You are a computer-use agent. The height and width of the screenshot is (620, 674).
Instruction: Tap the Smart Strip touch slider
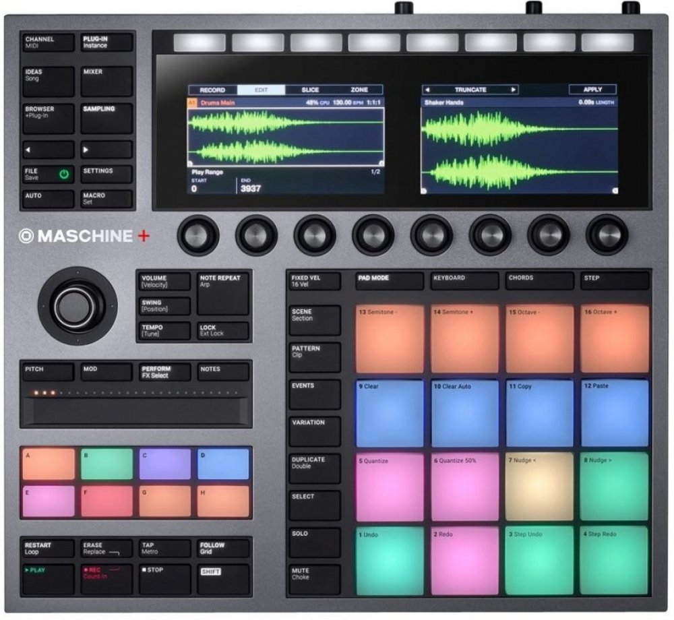[135, 409]
